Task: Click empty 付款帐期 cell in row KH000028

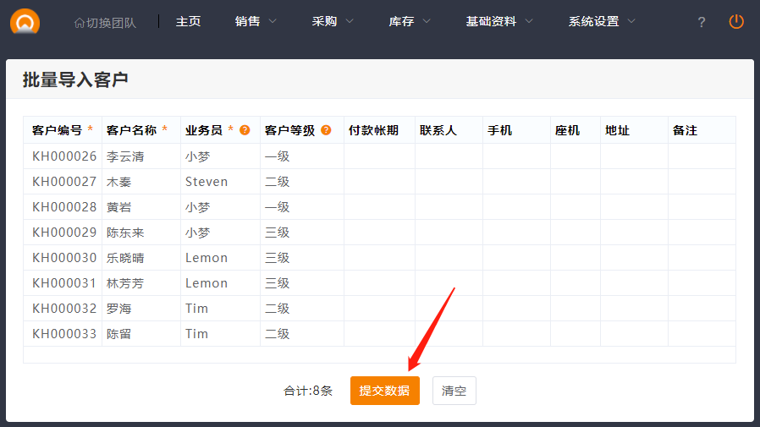Action: click(379, 207)
